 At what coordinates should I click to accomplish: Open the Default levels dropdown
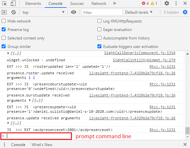click(x=139, y=12)
